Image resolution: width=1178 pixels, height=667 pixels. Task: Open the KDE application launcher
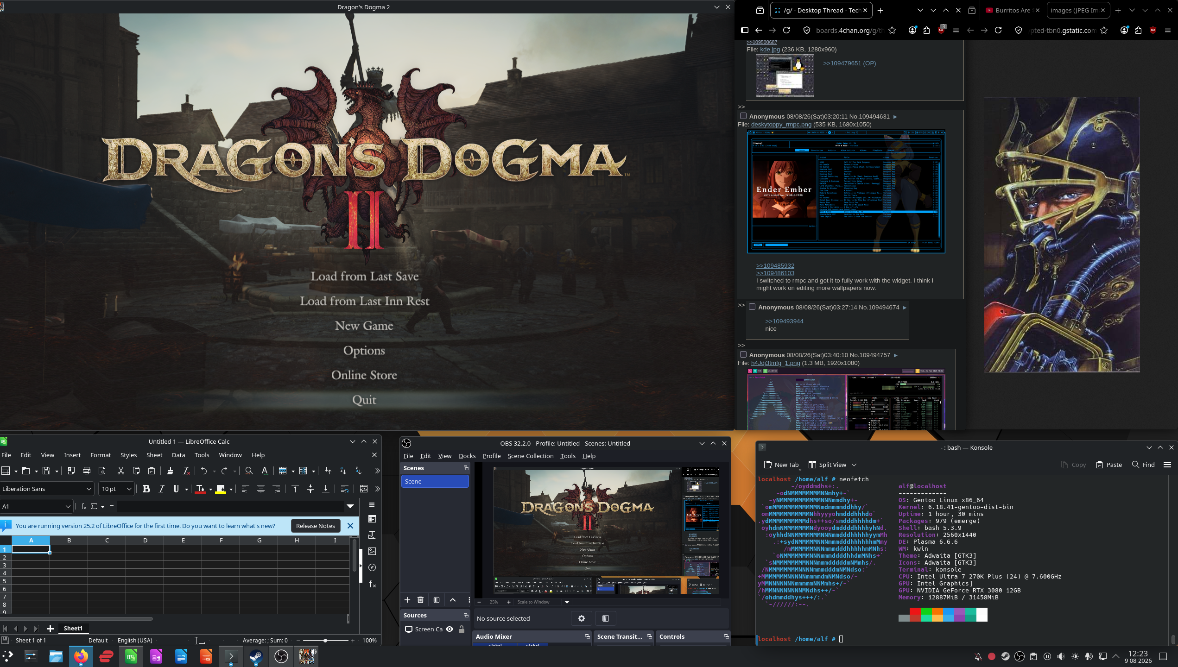[8, 656]
